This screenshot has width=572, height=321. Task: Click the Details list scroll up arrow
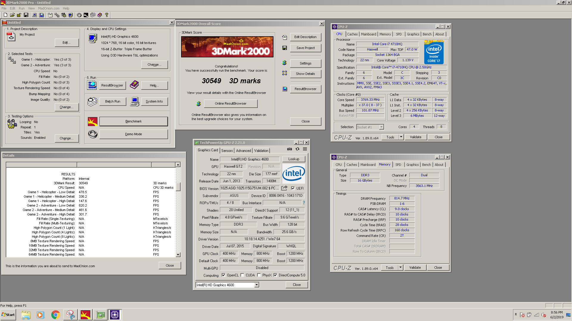coord(178,165)
